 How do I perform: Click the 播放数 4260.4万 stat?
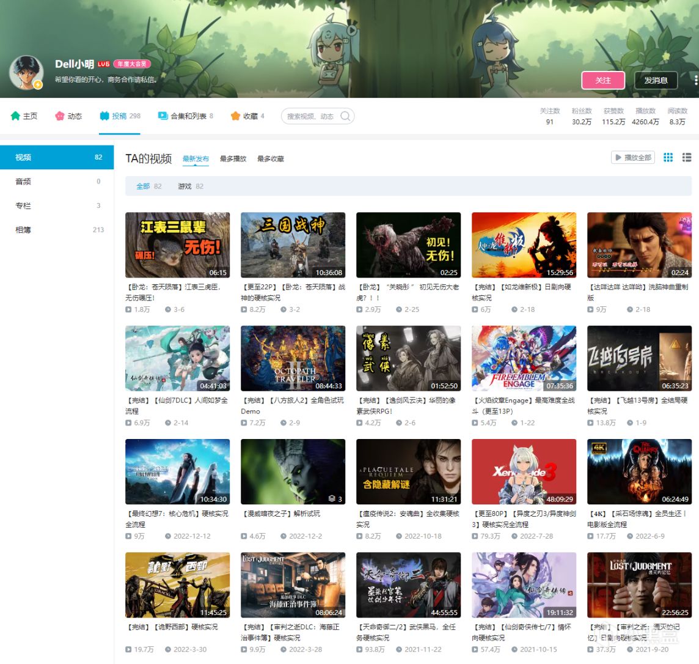point(645,116)
